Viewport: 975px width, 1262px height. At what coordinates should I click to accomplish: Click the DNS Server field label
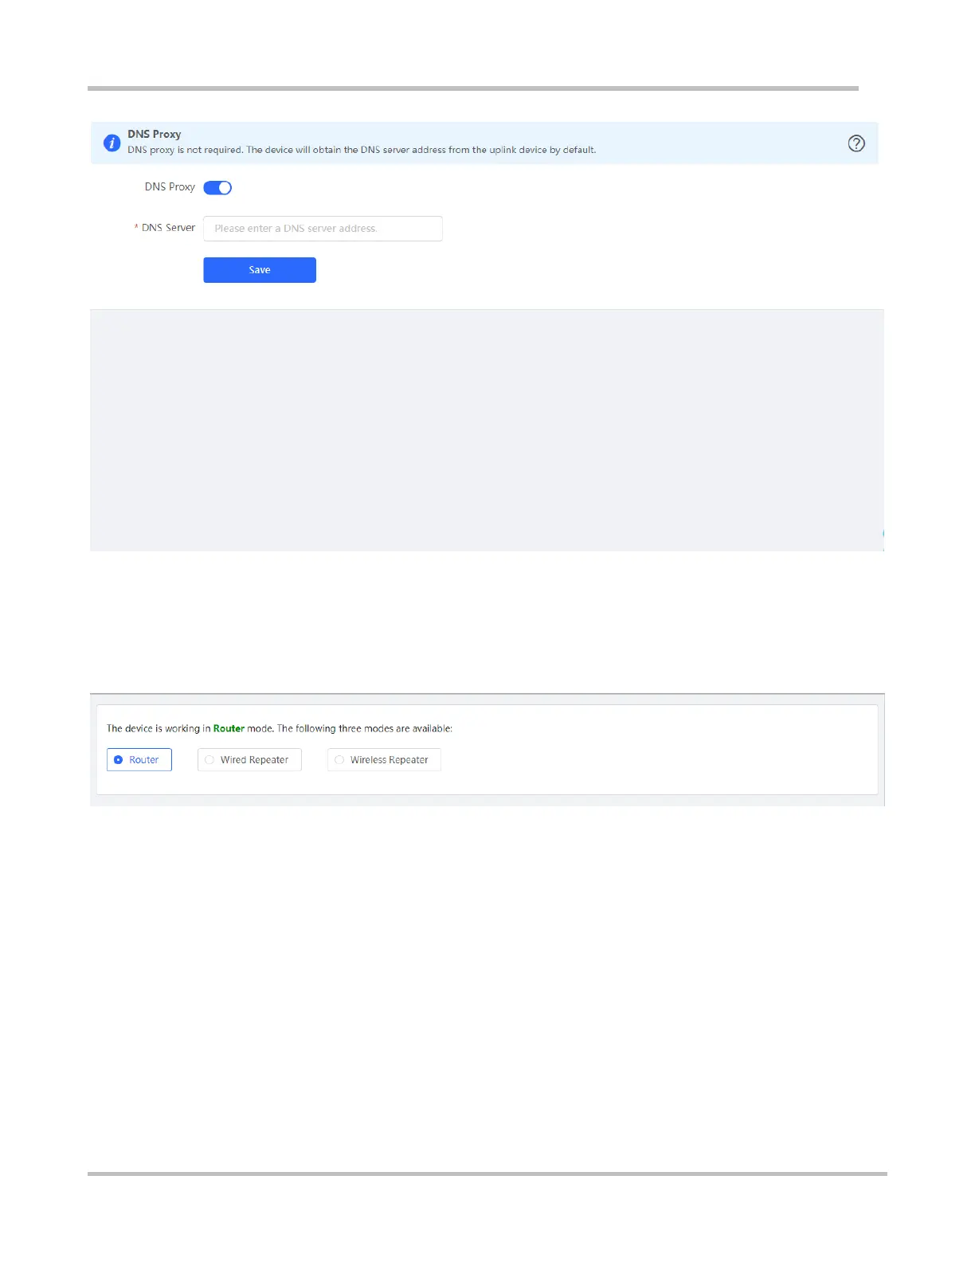click(x=168, y=228)
